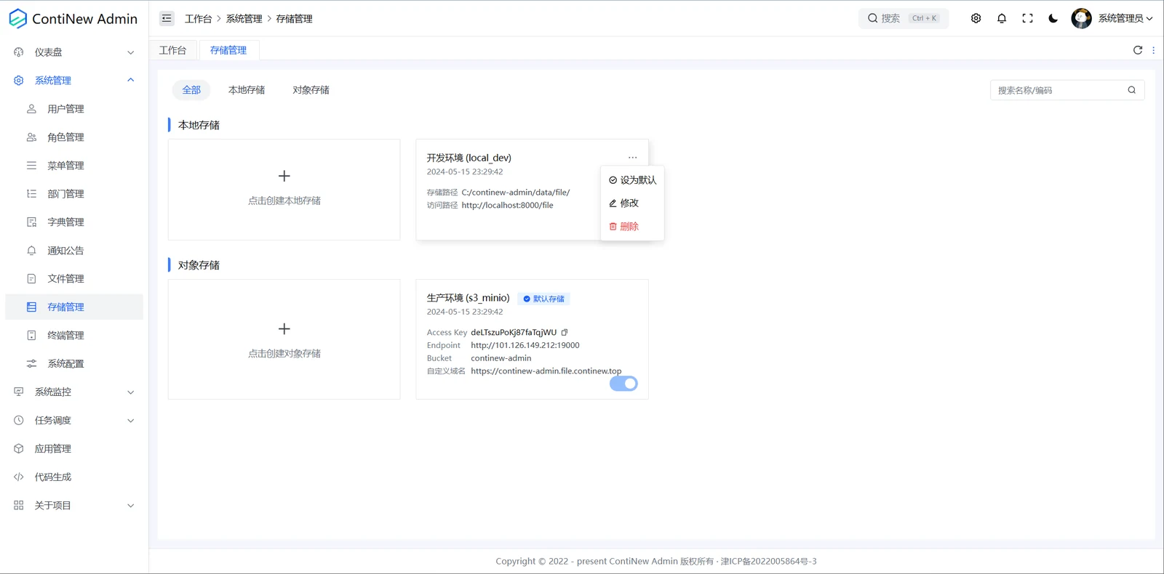Click the plus icon to create local storage
Viewport: 1164px width, 574px height.
coord(284,176)
